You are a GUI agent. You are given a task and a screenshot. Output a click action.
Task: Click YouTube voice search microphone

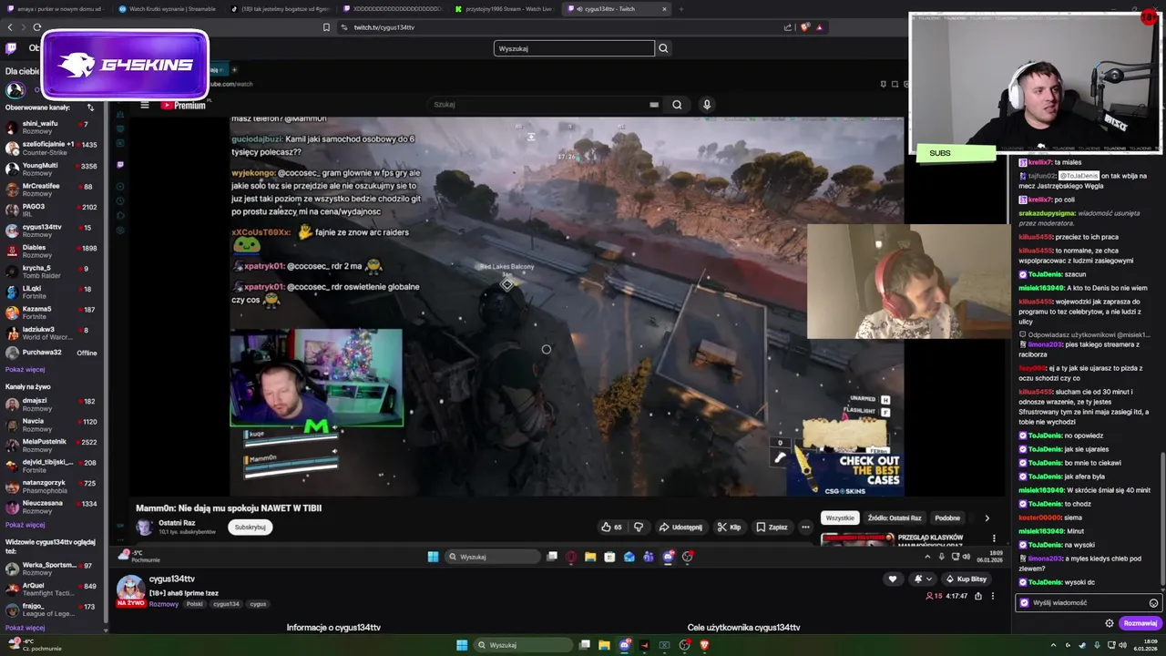706,105
